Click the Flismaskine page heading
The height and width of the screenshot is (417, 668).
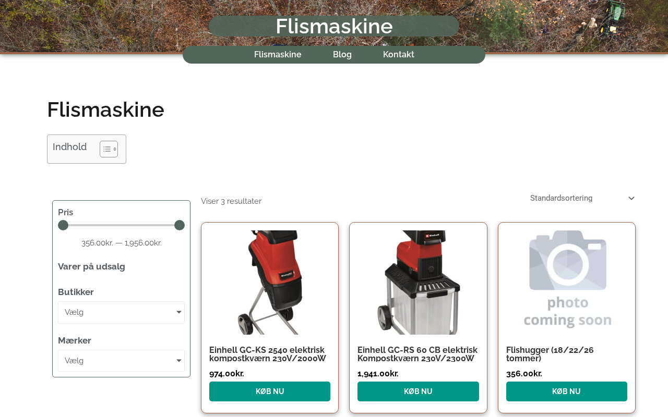105,109
